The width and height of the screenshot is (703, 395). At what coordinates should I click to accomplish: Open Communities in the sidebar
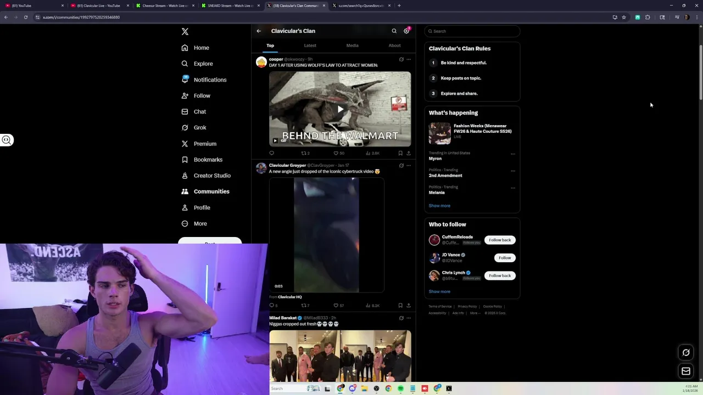205,191
